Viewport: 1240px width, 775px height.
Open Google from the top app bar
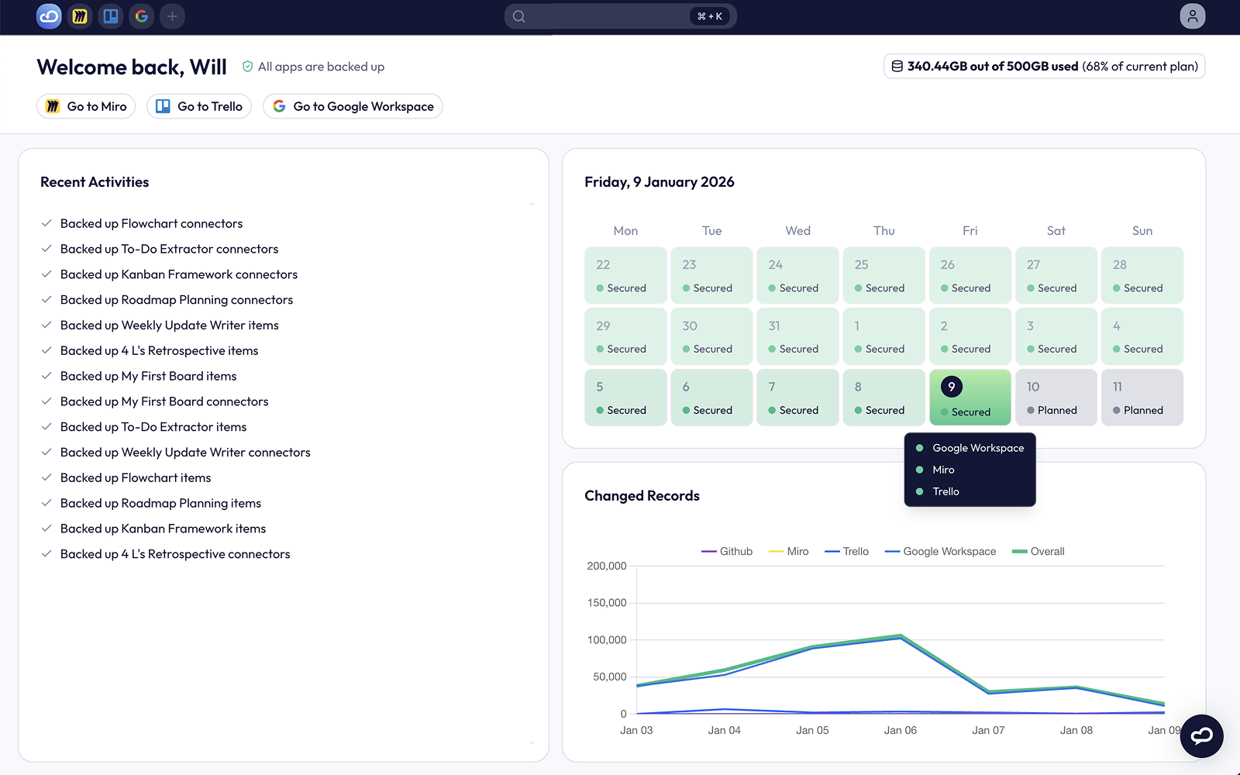(x=141, y=15)
